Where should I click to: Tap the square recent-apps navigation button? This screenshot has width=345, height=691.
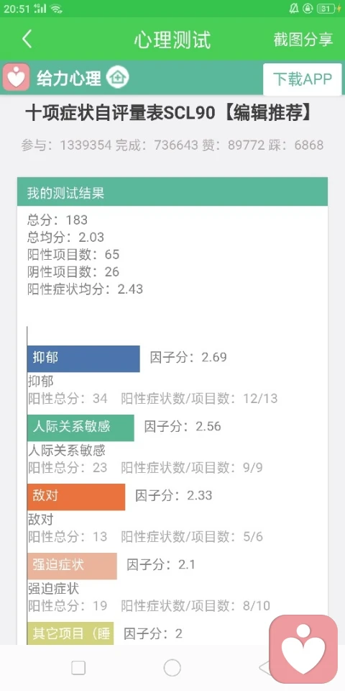(x=78, y=668)
